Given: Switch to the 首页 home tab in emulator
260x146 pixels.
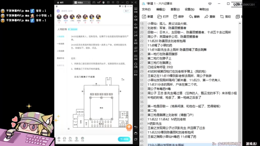Looking at the screenshot, I should click(x=60, y=3).
